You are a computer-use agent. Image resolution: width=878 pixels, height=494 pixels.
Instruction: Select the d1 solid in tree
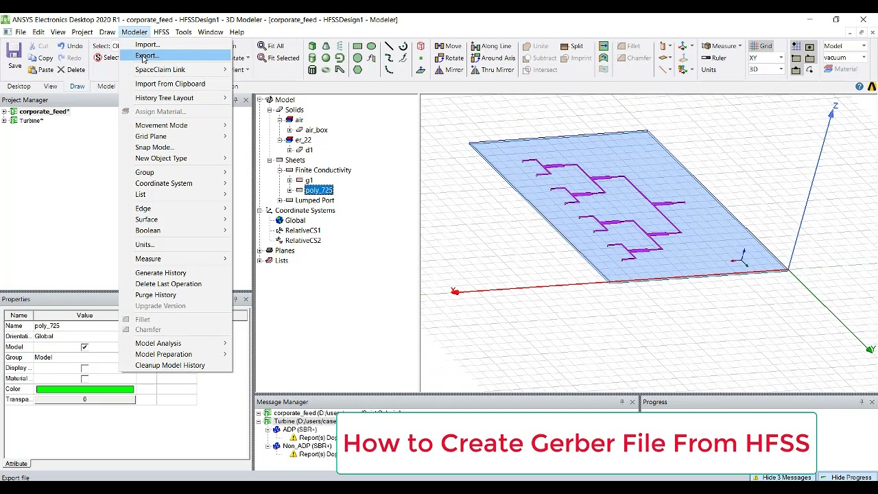tap(309, 150)
